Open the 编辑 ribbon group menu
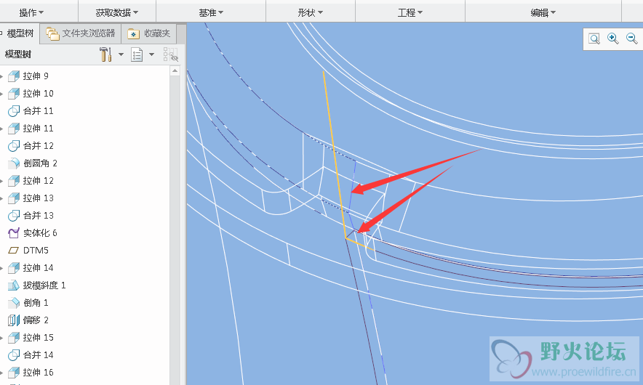Screen dimensions: 643x385 click(543, 12)
